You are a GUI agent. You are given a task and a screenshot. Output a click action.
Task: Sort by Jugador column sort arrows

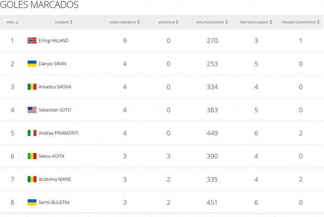pos(71,22)
